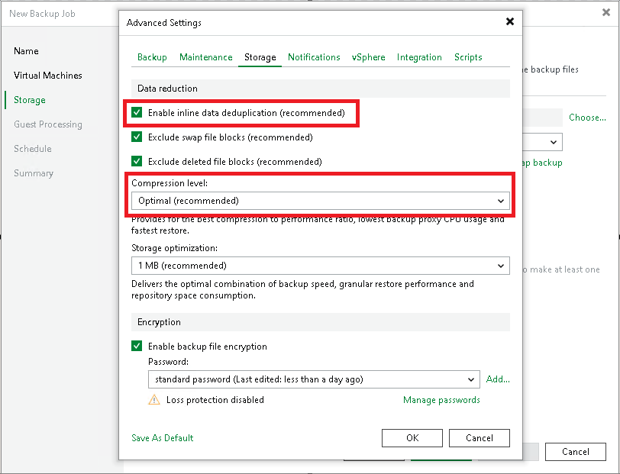The width and height of the screenshot is (620, 474).
Task: Close the Advanced Settings dialog
Action: pyautogui.click(x=510, y=22)
